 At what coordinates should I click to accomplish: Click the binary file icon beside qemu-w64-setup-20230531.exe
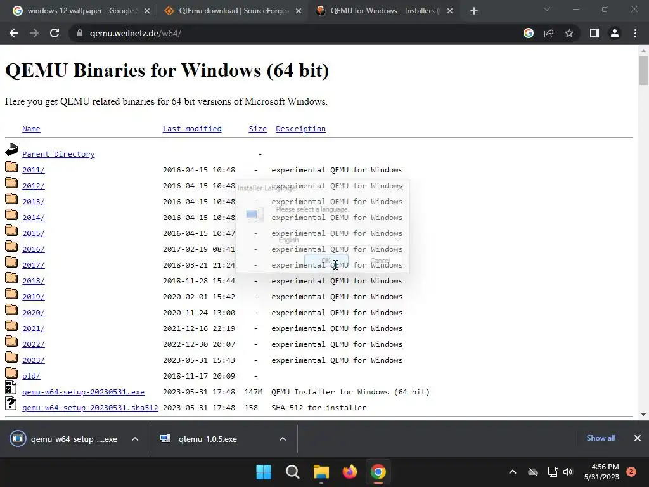pyautogui.click(x=11, y=387)
